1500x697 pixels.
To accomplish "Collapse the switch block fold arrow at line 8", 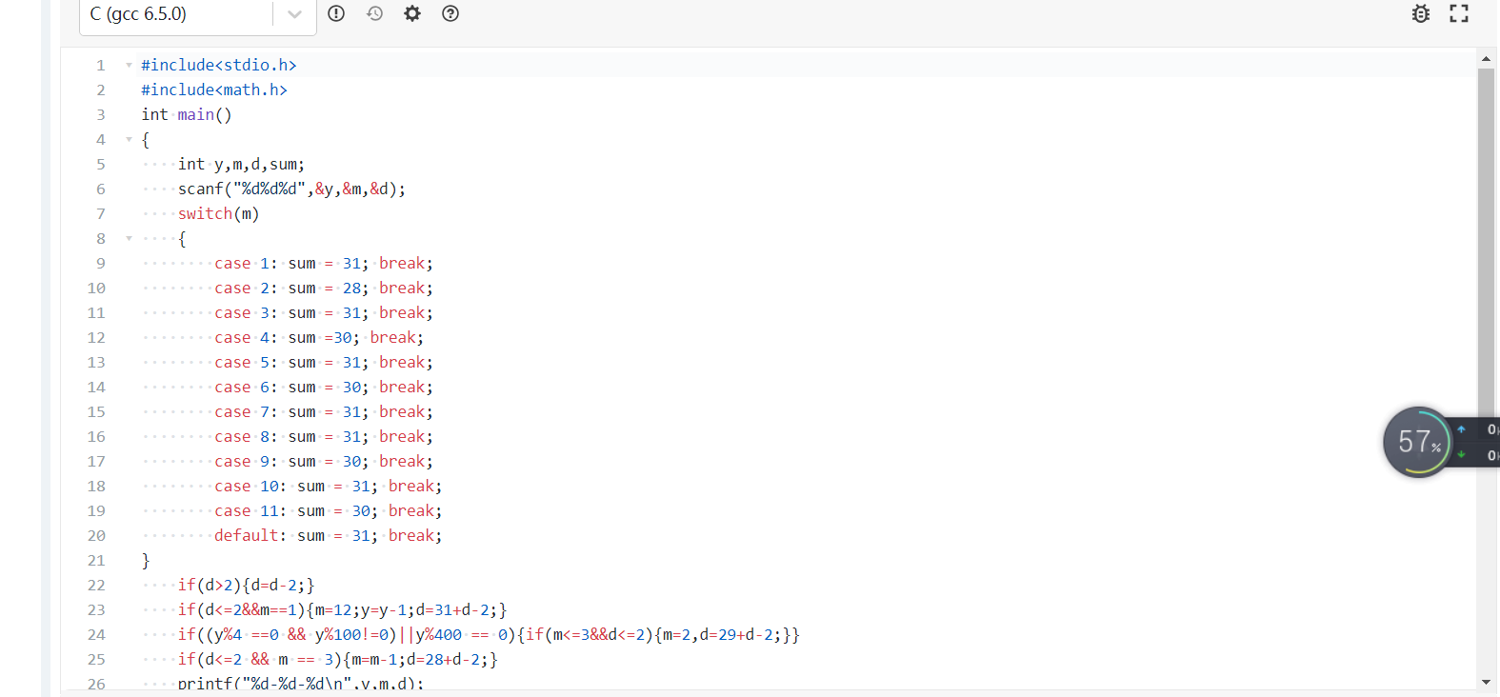I will tap(129, 238).
